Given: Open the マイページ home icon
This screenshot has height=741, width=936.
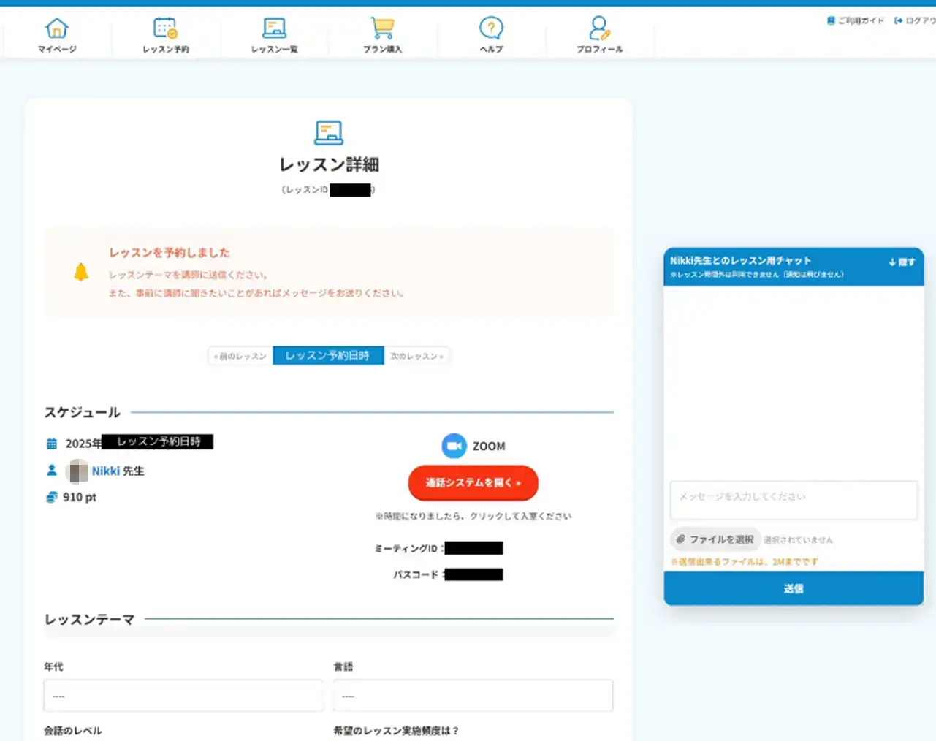Looking at the screenshot, I should [x=57, y=29].
